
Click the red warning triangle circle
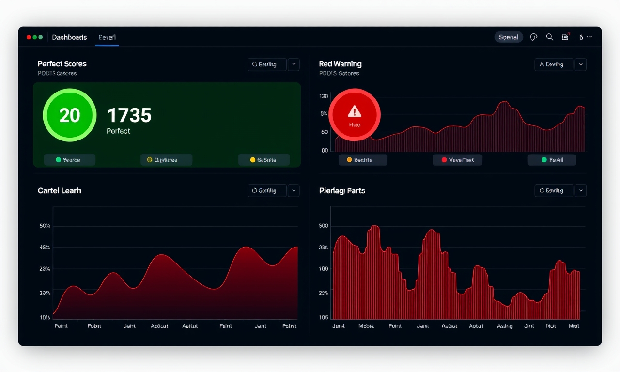pos(355,115)
